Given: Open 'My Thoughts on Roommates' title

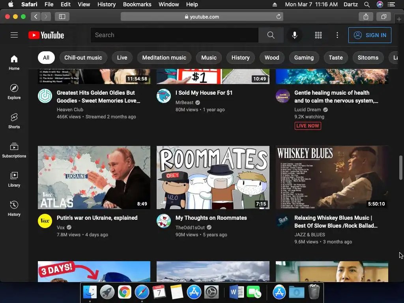Looking at the screenshot, I should 211,218.
